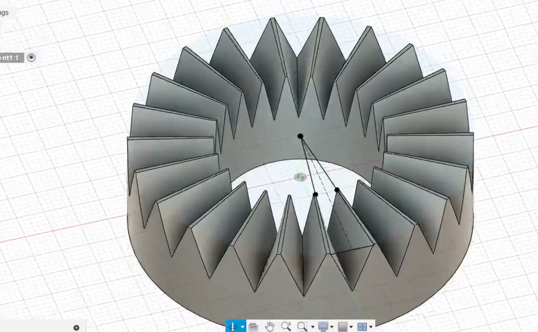The image size is (538, 332).
Task: Select the top sketch point at triangle apex
Action: [x=300, y=136]
